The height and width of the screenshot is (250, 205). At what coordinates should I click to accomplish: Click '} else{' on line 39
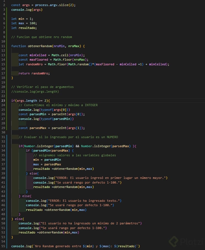(x=32, y=173)
